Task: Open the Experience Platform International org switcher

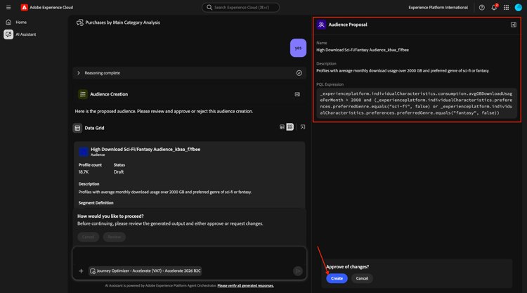Action: pyautogui.click(x=438, y=8)
